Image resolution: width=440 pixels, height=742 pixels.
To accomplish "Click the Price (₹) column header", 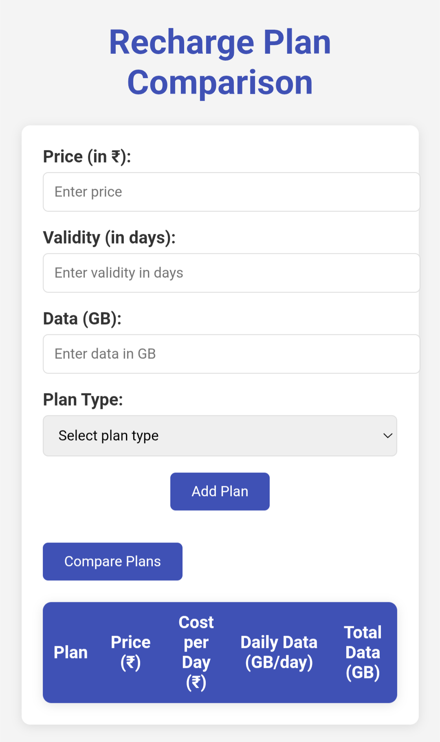I will [131, 652].
